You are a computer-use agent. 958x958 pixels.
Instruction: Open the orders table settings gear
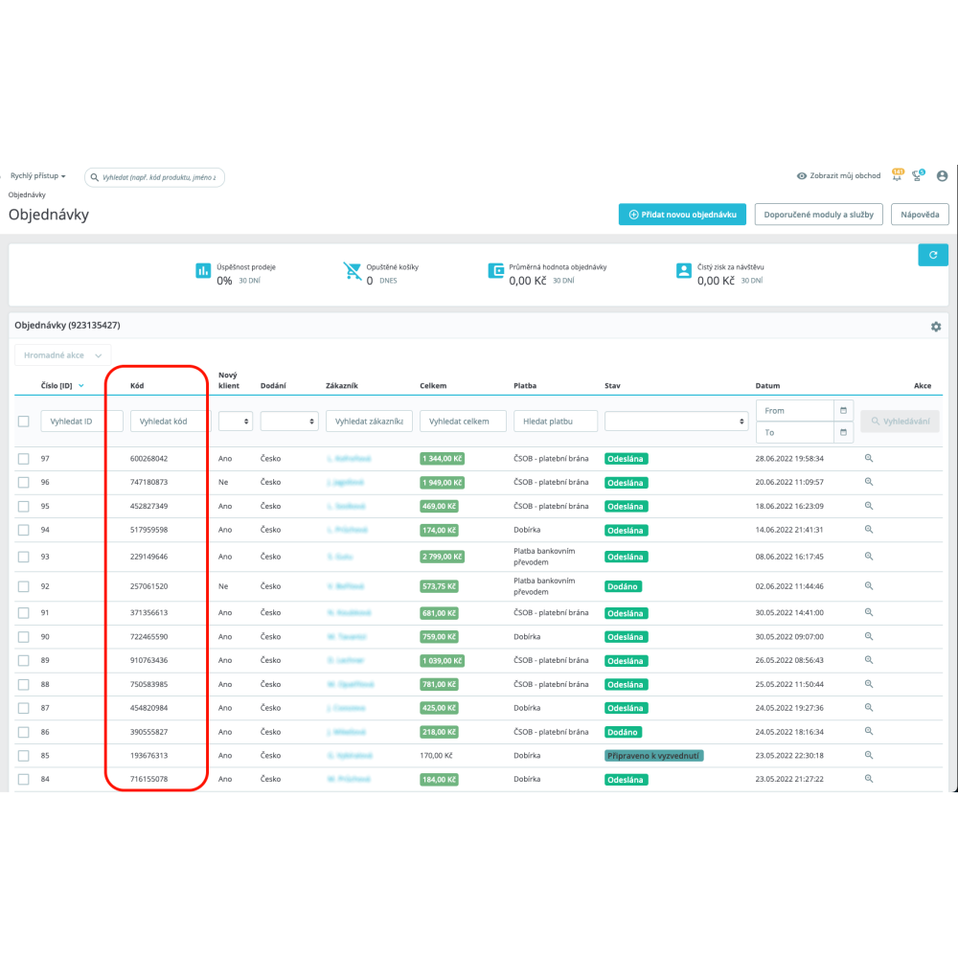point(936,327)
